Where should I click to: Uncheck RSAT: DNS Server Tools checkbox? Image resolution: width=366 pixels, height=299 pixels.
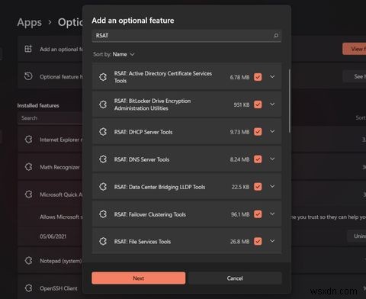coord(258,159)
